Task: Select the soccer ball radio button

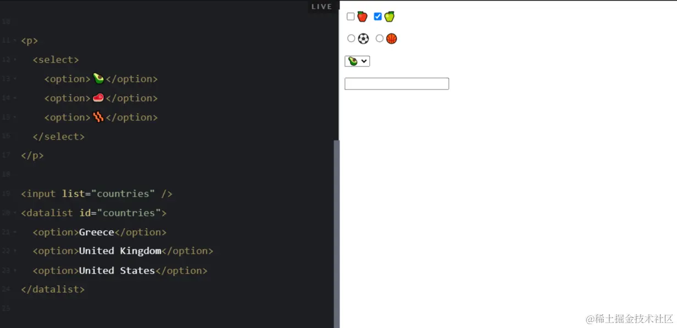Action: point(351,38)
